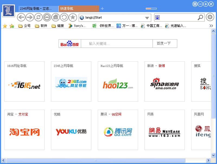This screenshot has width=217, height=164.
Task: Open the 凤凰网 ifeng tile
Action: click(201, 130)
